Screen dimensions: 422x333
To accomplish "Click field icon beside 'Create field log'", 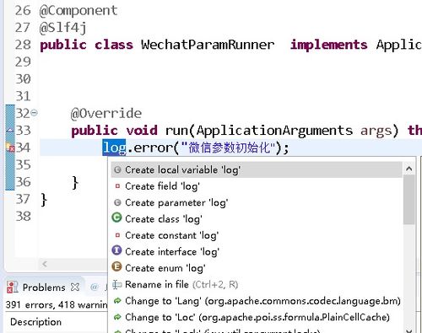I will [117, 186].
